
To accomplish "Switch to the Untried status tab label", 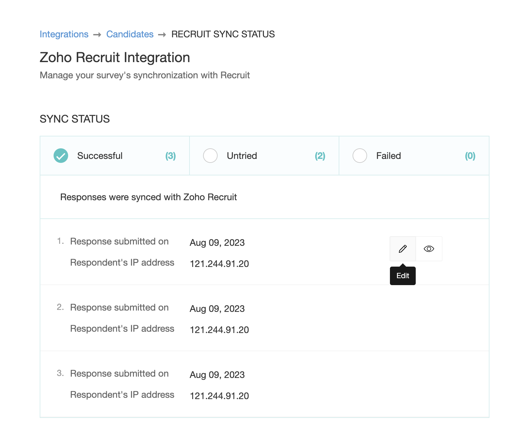I will point(242,156).
